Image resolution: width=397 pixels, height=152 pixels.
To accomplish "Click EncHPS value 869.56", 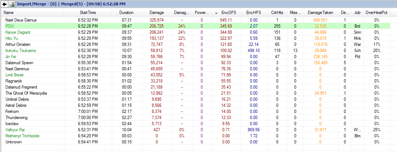I will point(254,130).
